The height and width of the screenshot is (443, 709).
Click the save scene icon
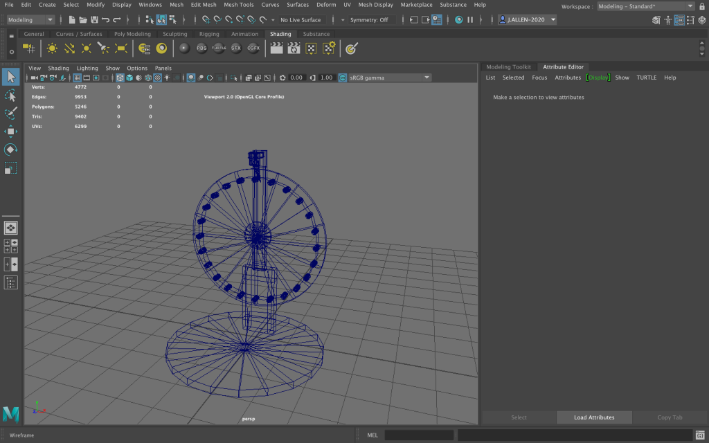tap(94, 20)
